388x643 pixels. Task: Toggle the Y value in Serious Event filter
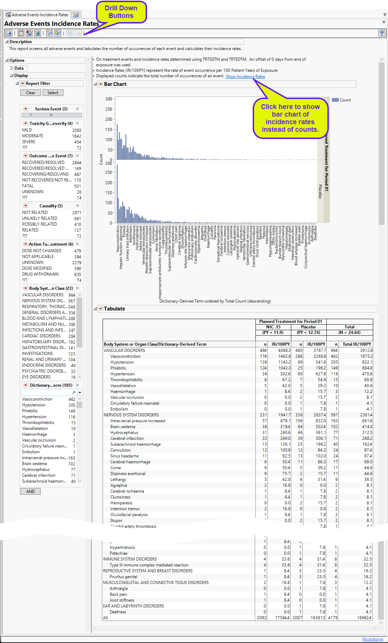point(31,115)
